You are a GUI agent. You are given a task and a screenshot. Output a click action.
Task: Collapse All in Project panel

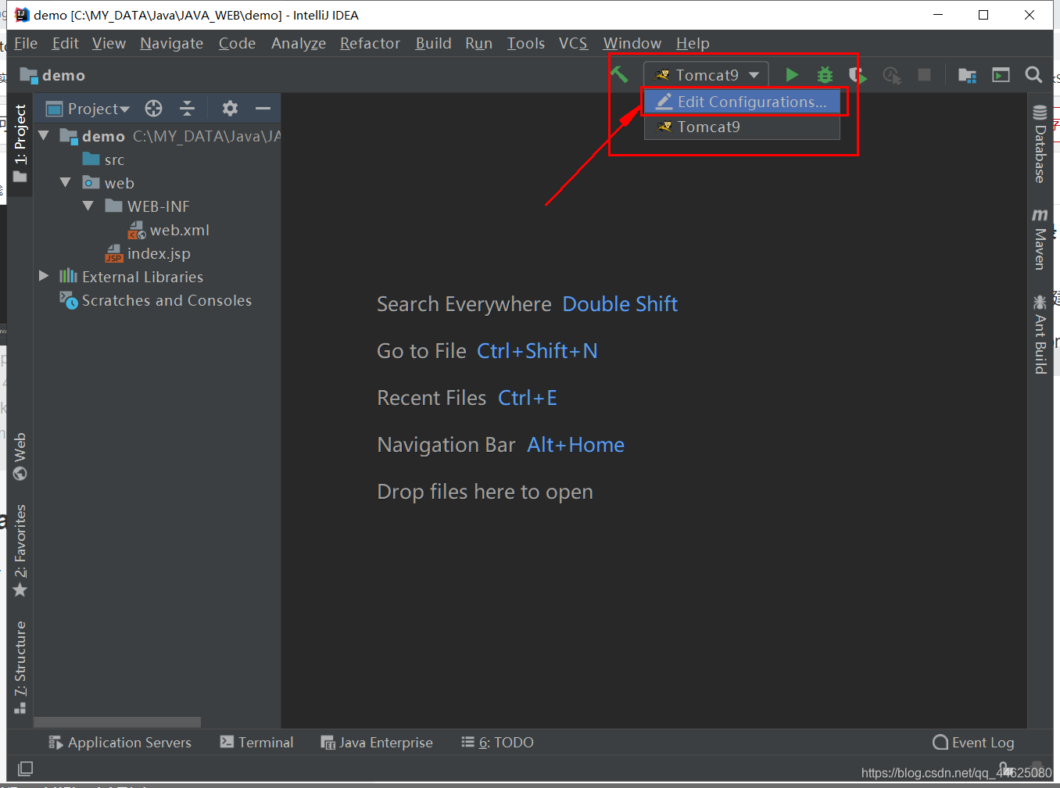[187, 108]
